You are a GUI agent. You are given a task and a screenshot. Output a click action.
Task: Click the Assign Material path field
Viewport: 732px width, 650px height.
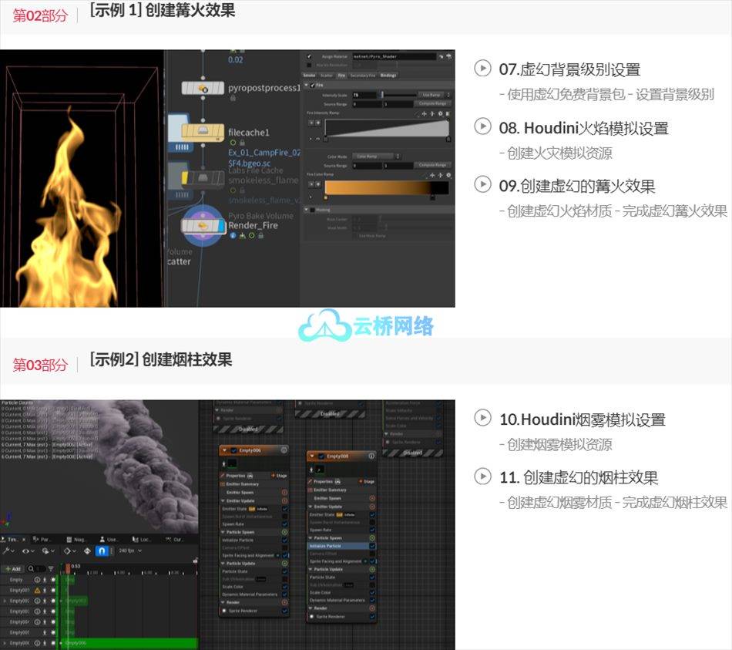coord(394,56)
